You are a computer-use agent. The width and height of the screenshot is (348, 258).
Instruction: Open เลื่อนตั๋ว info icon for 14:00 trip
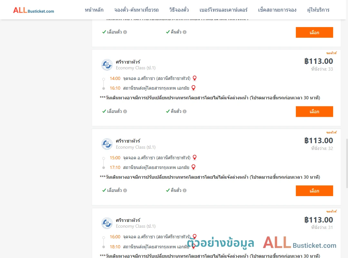125,111
